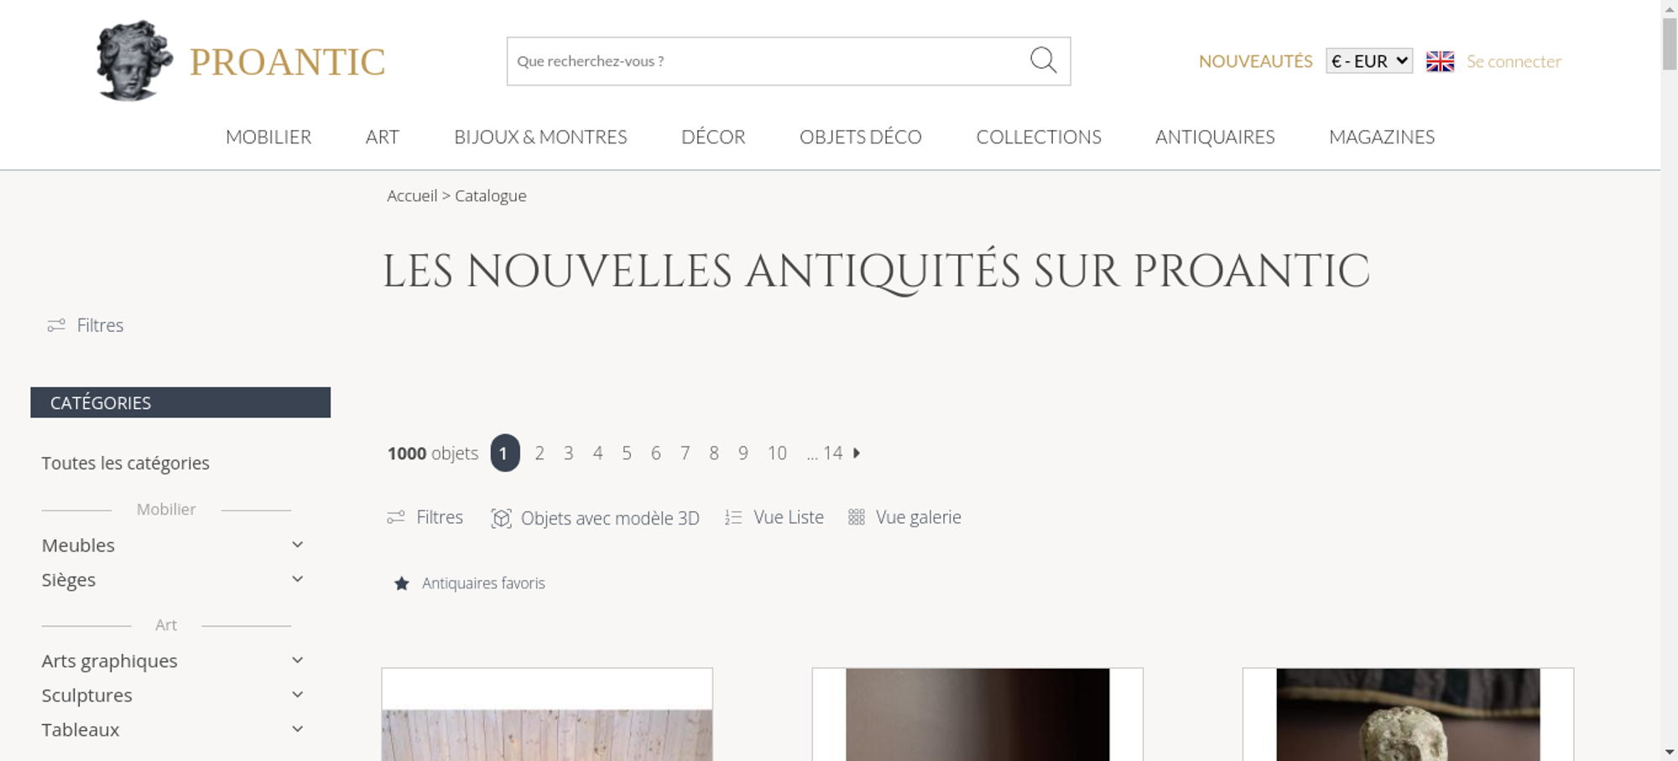Viewport: 1678px width, 761px height.
Task: Switch to Vue Liste view
Action: (774, 518)
